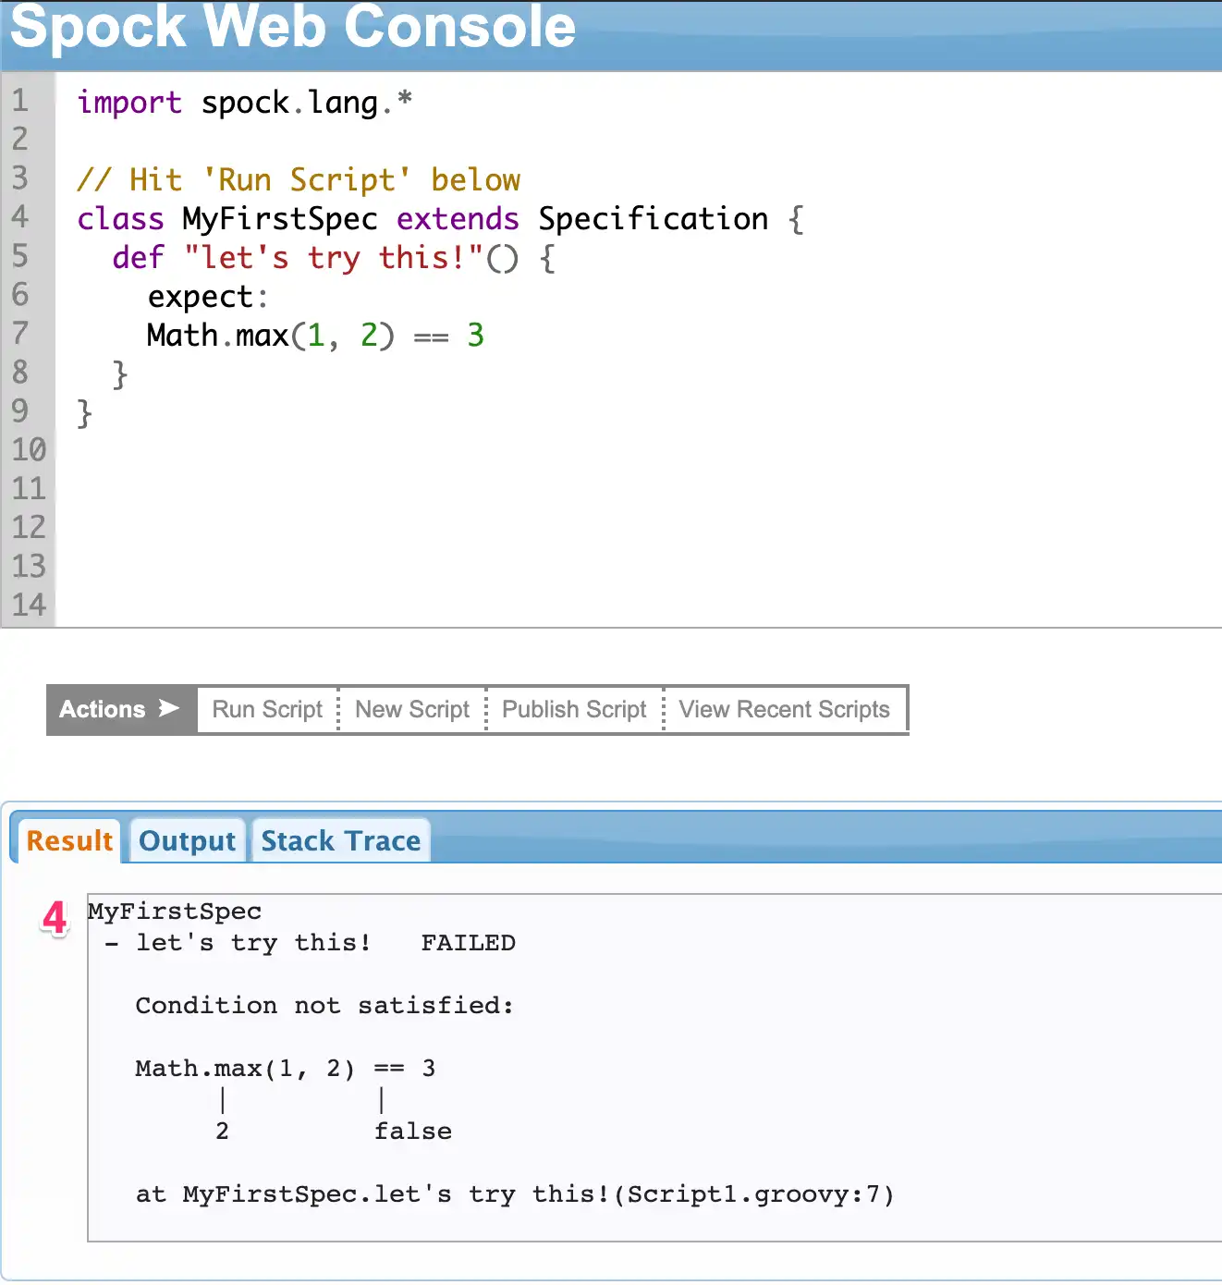Click 'Condition not satisfied:' message
This screenshot has width=1222, height=1285.
324,1006
